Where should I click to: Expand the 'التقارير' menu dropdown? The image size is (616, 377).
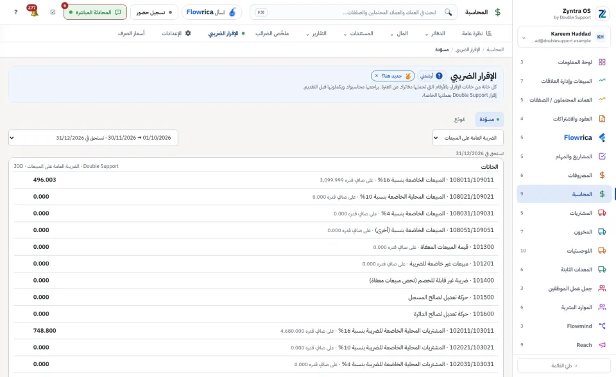[x=316, y=33]
